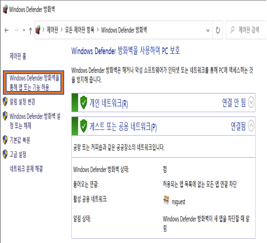
Task: Open Windows Defender 방화벽 설정 또는 해제
Action: pyautogui.click(x=35, y=121)
